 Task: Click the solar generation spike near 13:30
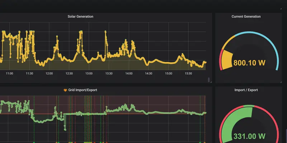click(x=105, y=33)
